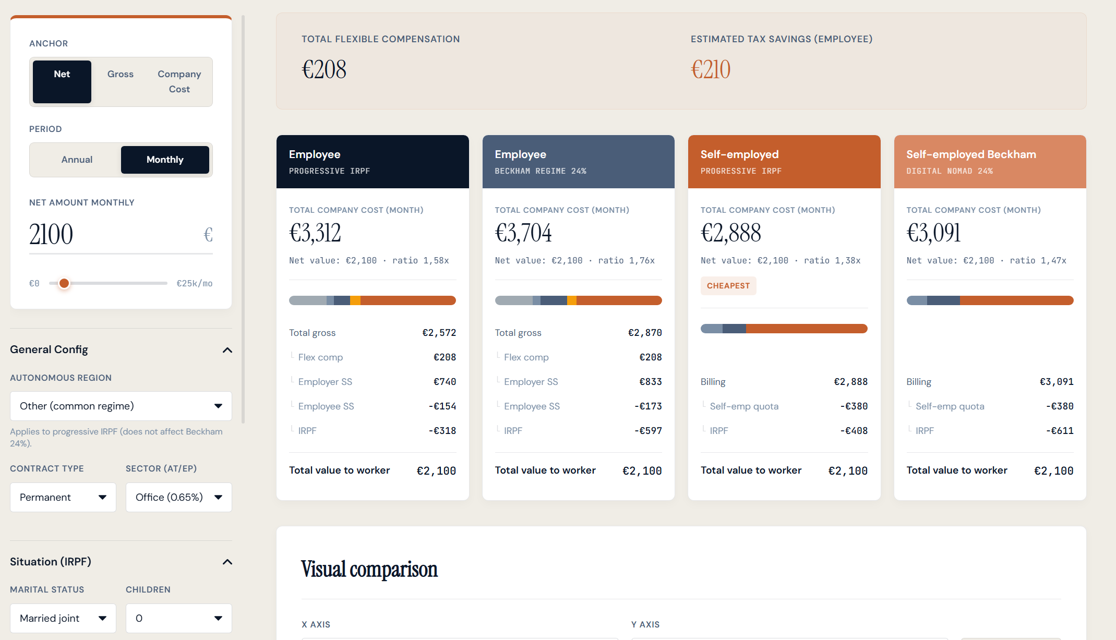Click the €208 total flexible compensation value
Screen dimensions: 1116x640
coord(324,69)
